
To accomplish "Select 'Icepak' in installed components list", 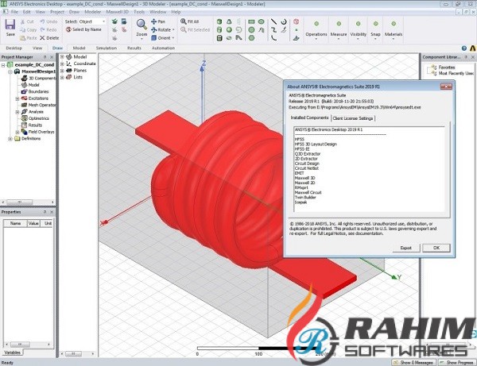I will tap(301, 202).
